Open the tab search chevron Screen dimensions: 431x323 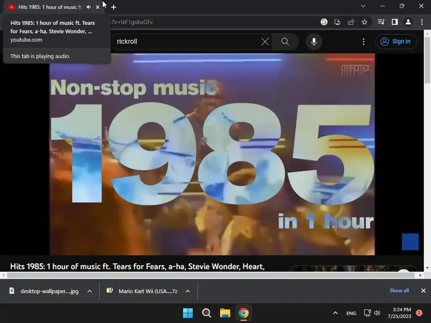click(x=363, y=6)
